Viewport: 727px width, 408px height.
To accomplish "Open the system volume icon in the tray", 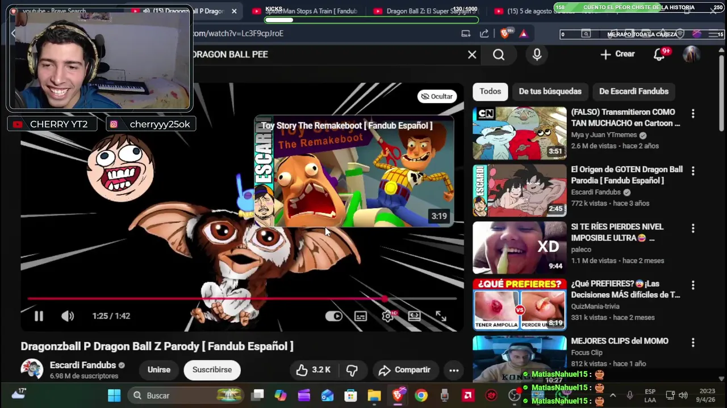I will 683,396.
